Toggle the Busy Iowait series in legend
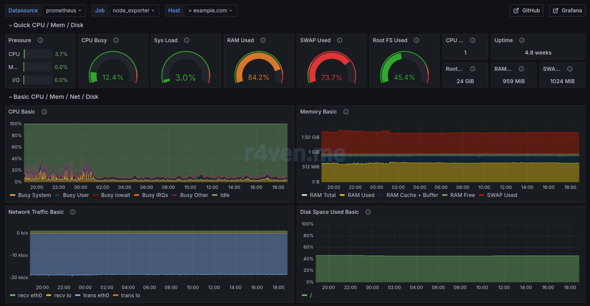This screenshot has width=590, height=306. pyautogui.click(x=115, y=195)
